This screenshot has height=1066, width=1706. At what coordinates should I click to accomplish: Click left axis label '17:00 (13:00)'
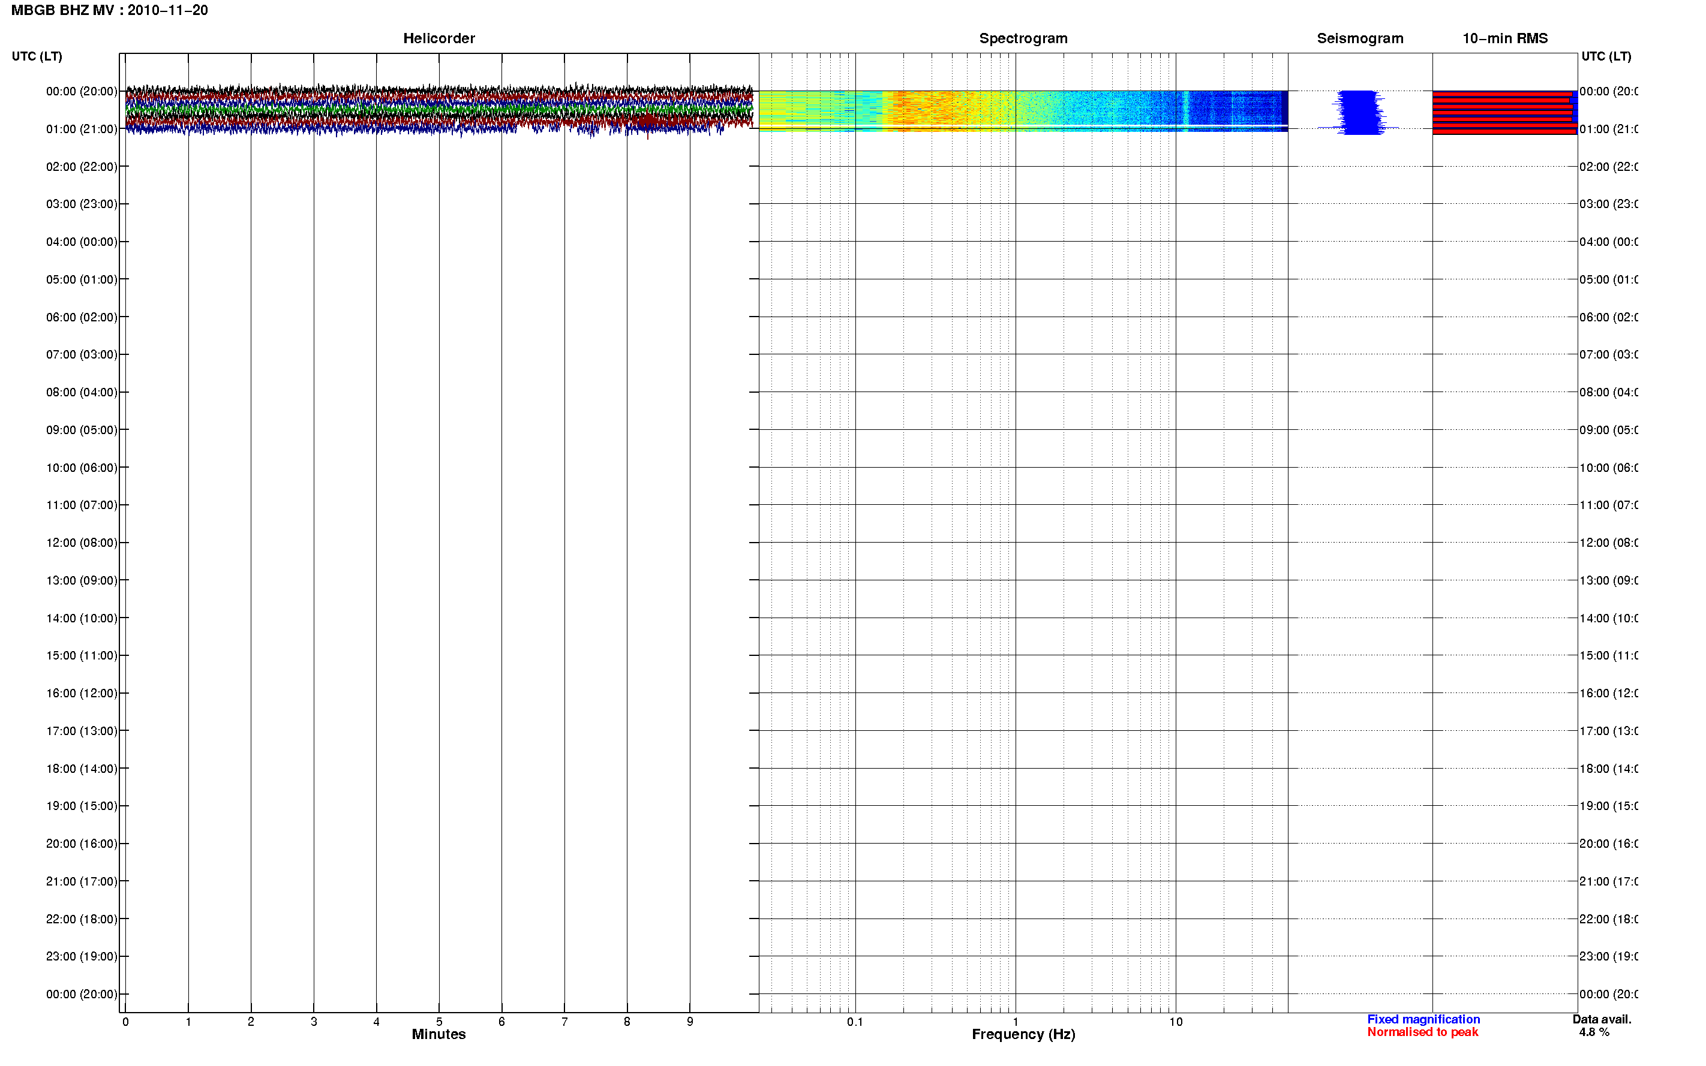tap(82, 731)
